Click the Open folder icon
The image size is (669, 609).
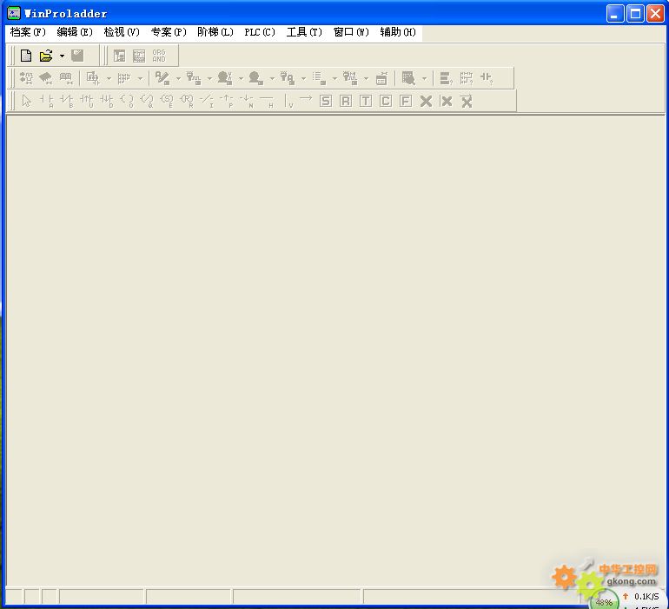tap(46, 56)
